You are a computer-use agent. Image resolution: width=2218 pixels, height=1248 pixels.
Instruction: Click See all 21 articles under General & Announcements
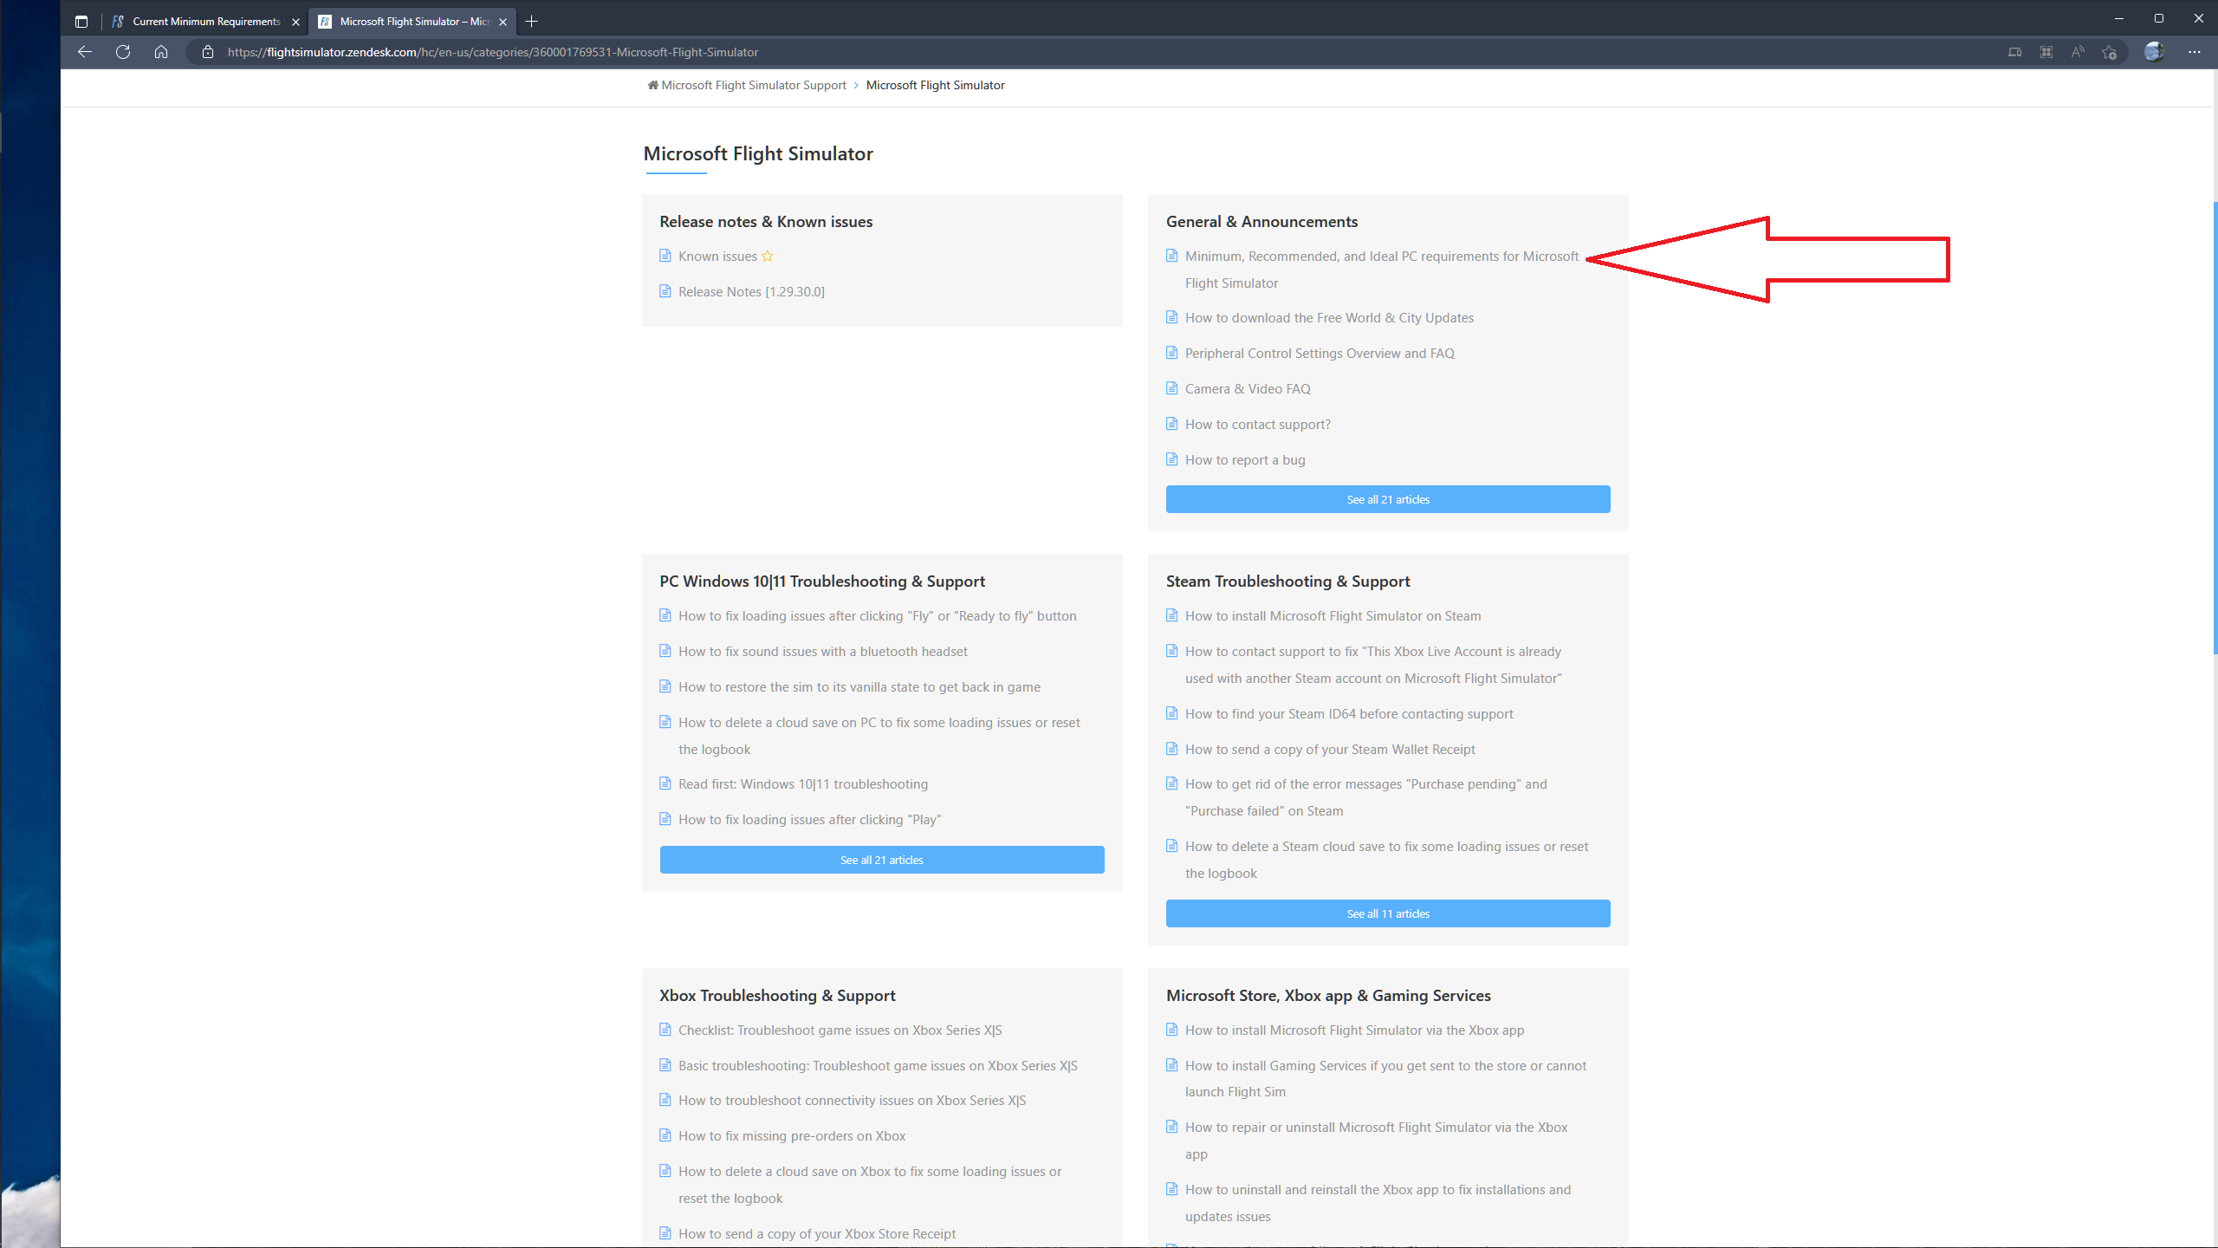1387,499
